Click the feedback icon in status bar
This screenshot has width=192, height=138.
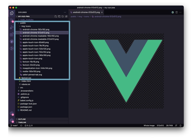pyautogui.click(x=176, y=125)
